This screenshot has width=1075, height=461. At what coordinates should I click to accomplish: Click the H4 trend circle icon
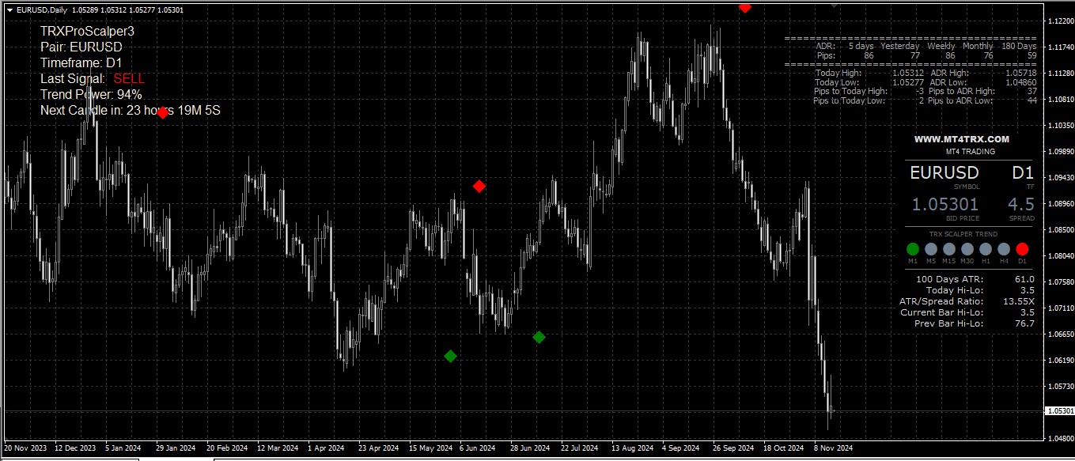tap(1004, 248)
